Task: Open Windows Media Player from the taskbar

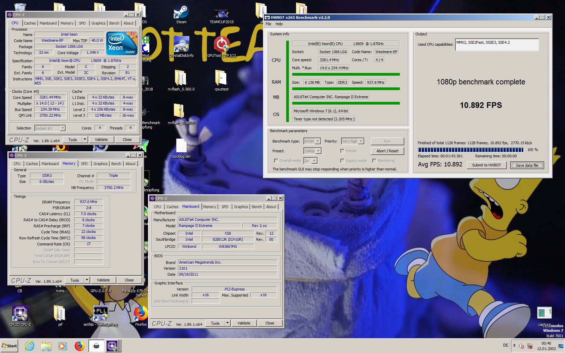Action: click(63, 346)
